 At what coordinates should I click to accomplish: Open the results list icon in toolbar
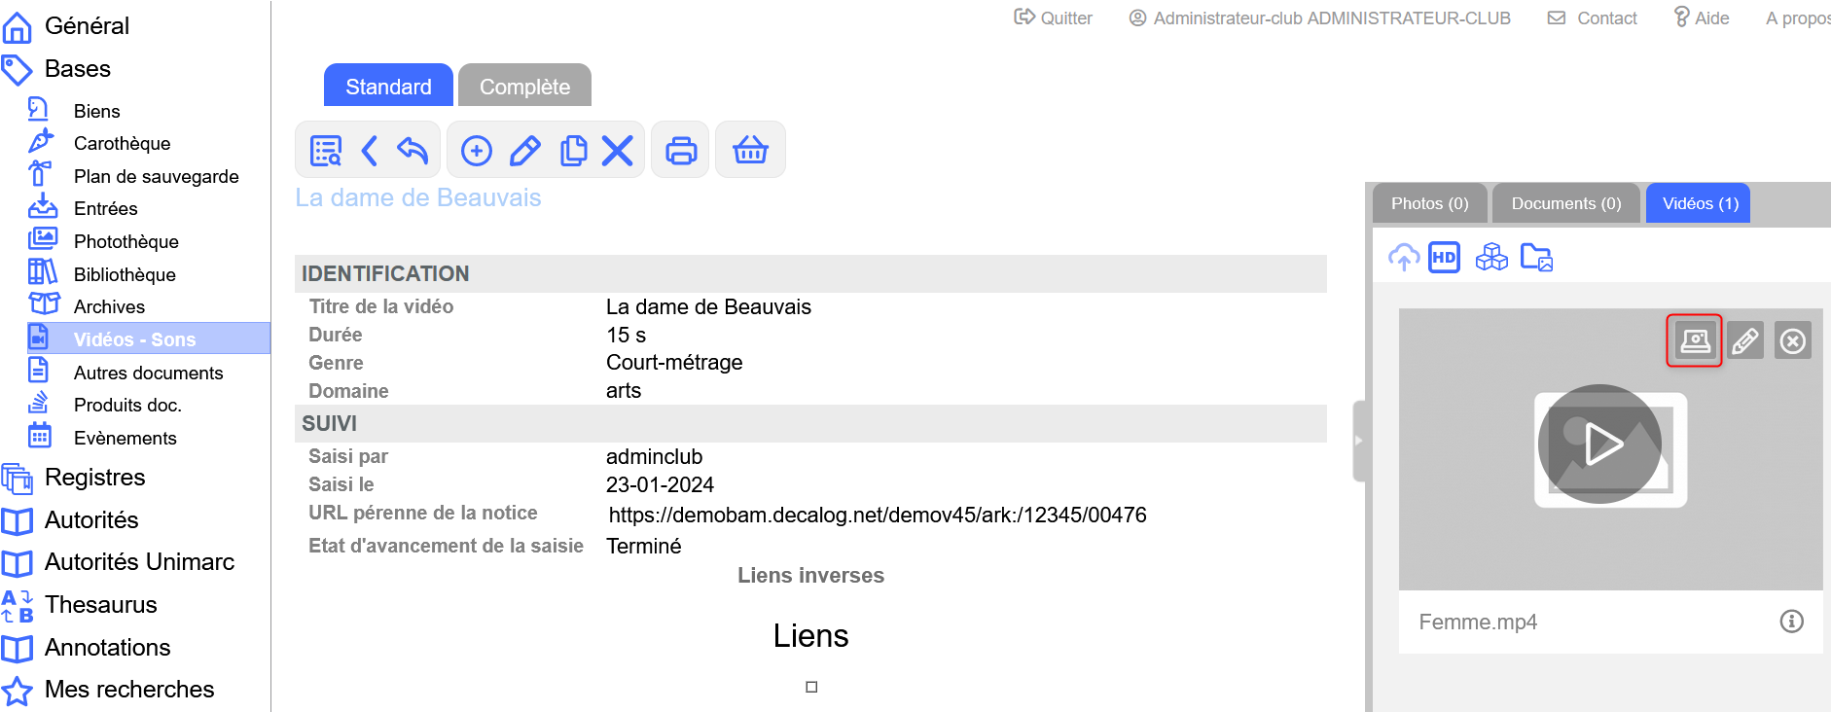326,151
